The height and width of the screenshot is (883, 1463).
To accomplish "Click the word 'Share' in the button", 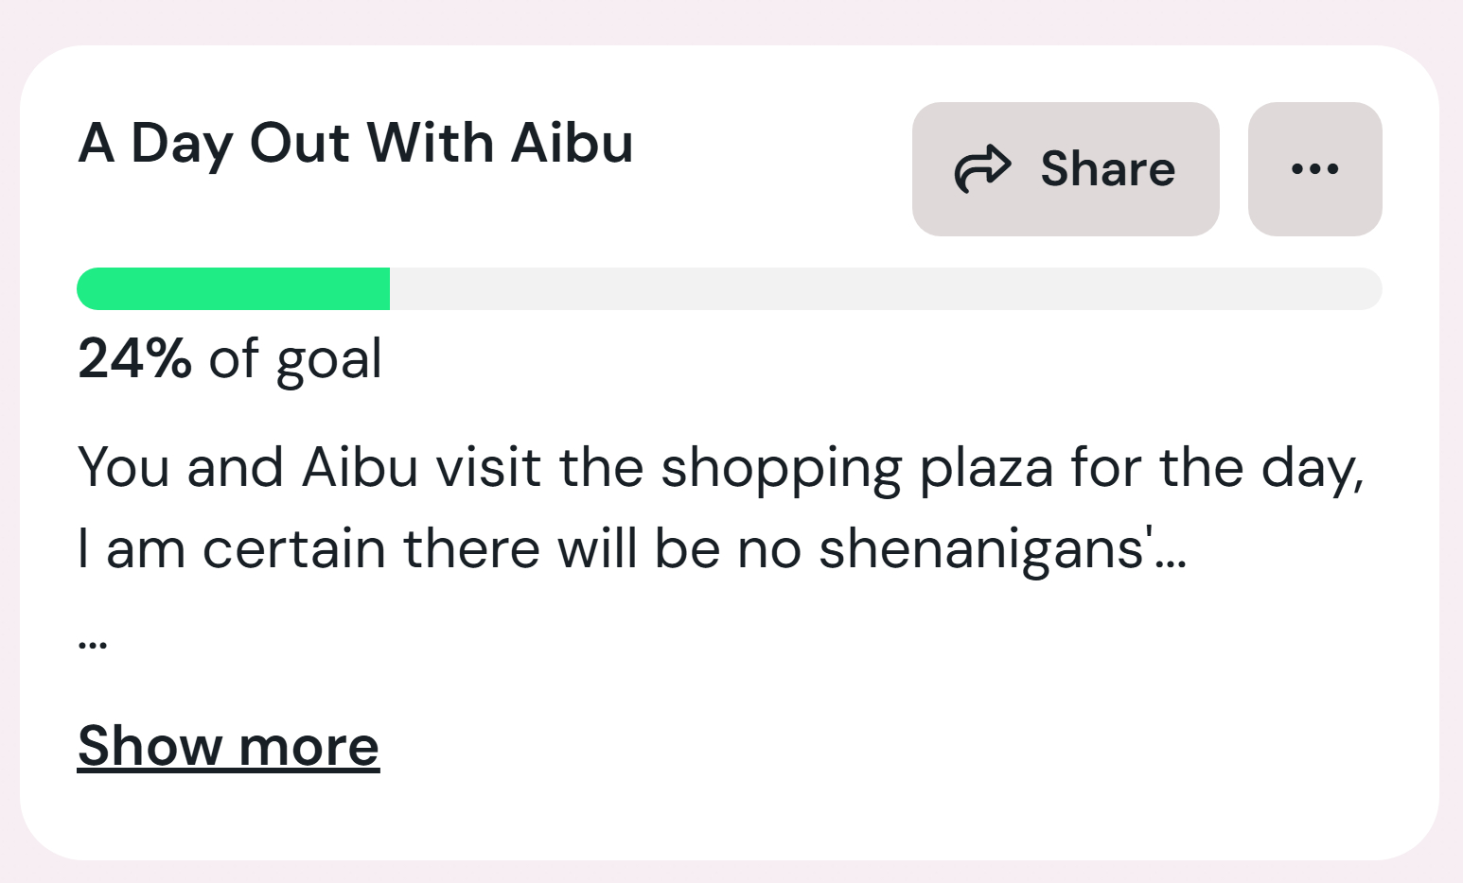I will [x=1108, y=169].
